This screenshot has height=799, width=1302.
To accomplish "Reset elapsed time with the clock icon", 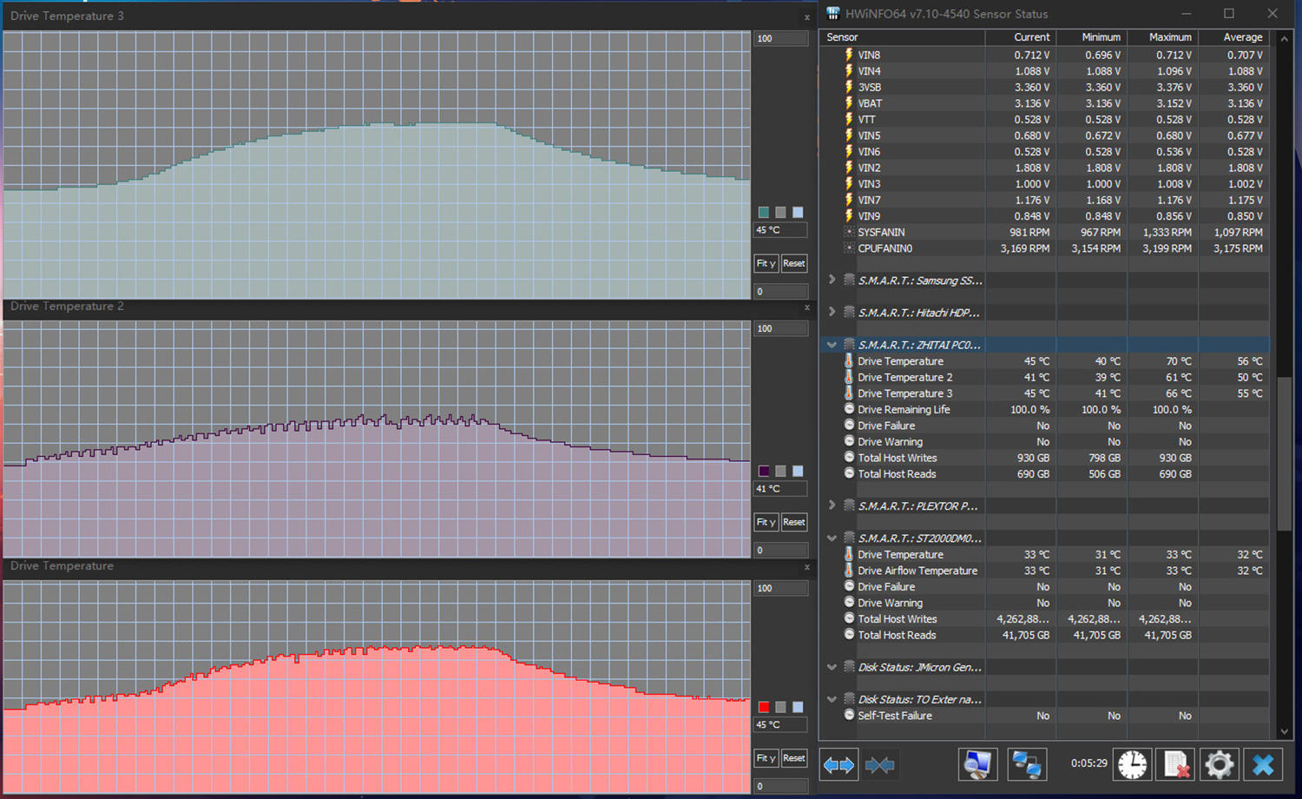I will coord(1132,765).
